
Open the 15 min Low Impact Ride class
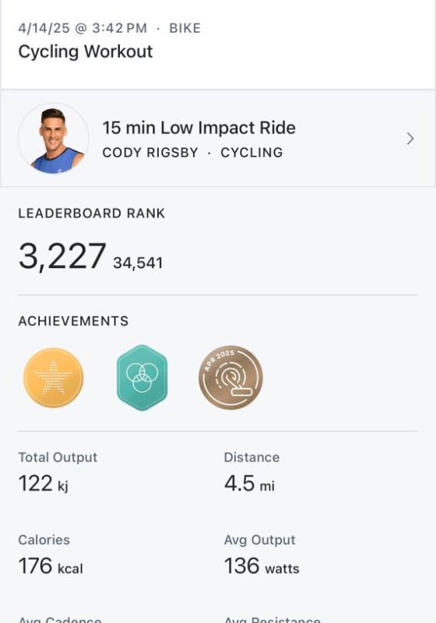coord(199,128)
